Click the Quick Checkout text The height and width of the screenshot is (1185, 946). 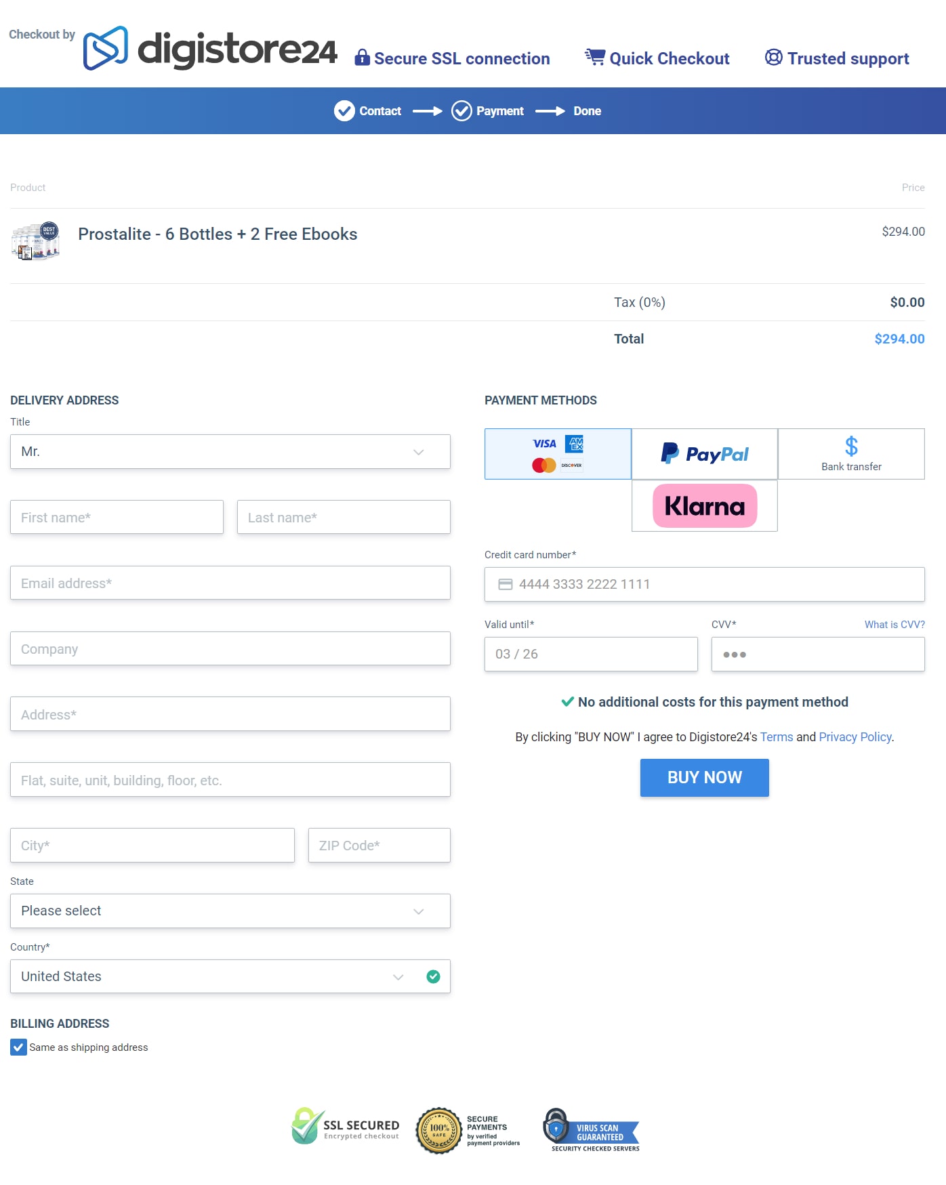point(670,59)
